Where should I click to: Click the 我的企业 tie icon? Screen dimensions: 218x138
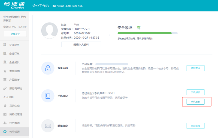(x=5, y=106)
